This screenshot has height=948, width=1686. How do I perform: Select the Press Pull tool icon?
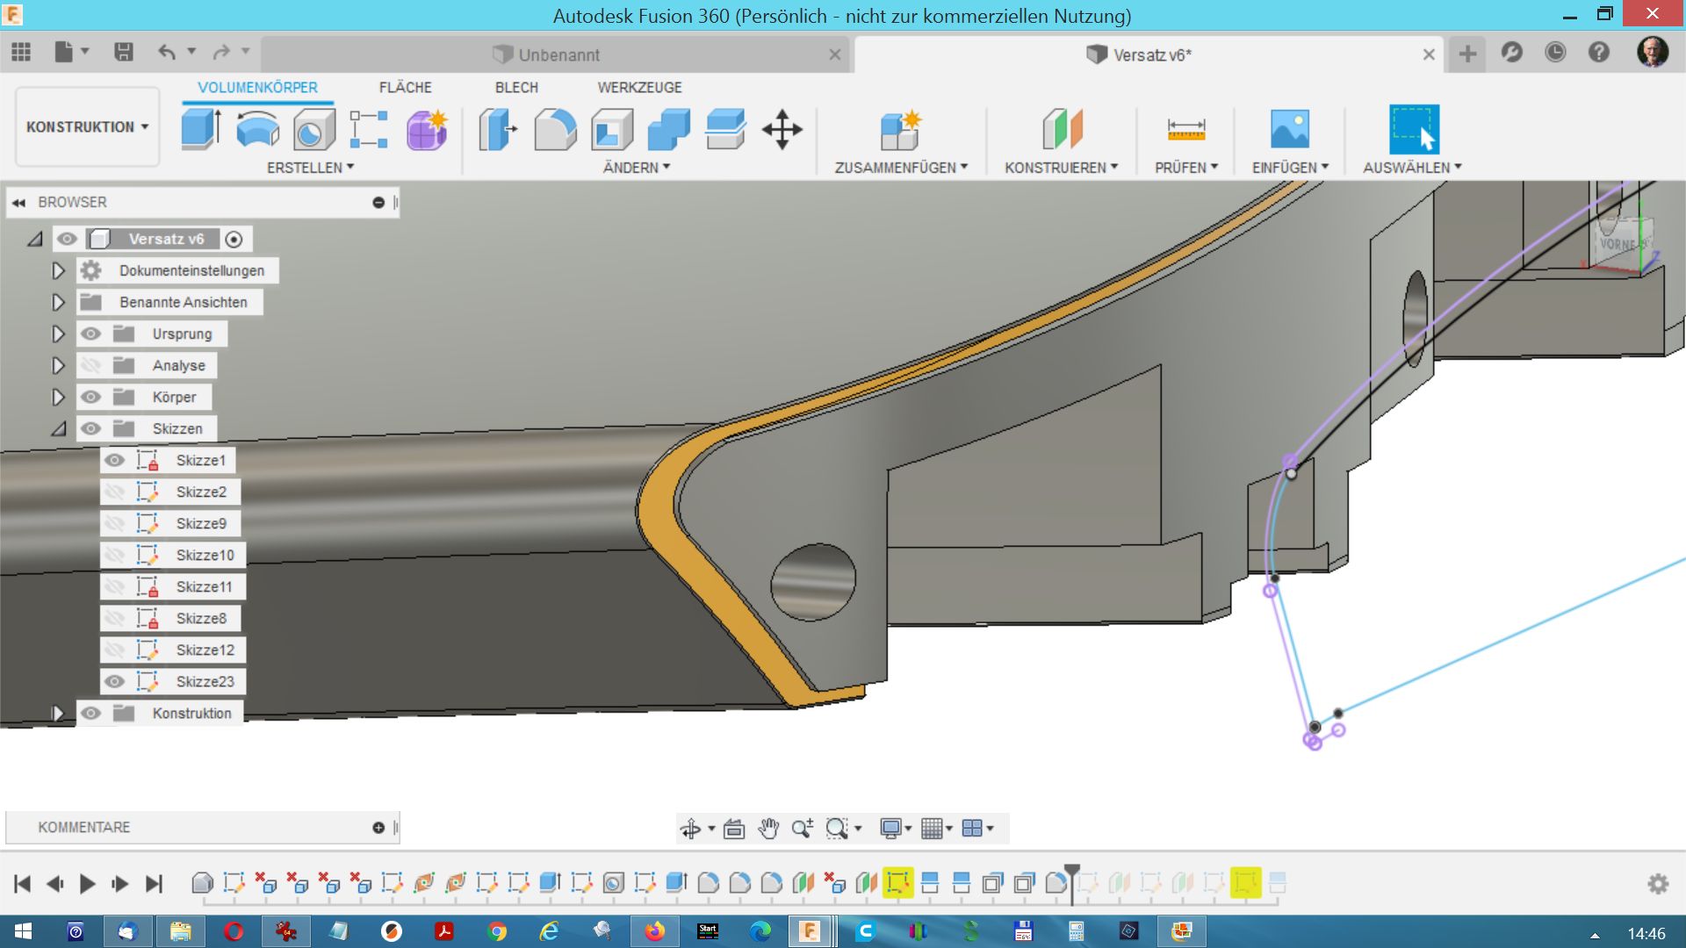pos(498,129)
